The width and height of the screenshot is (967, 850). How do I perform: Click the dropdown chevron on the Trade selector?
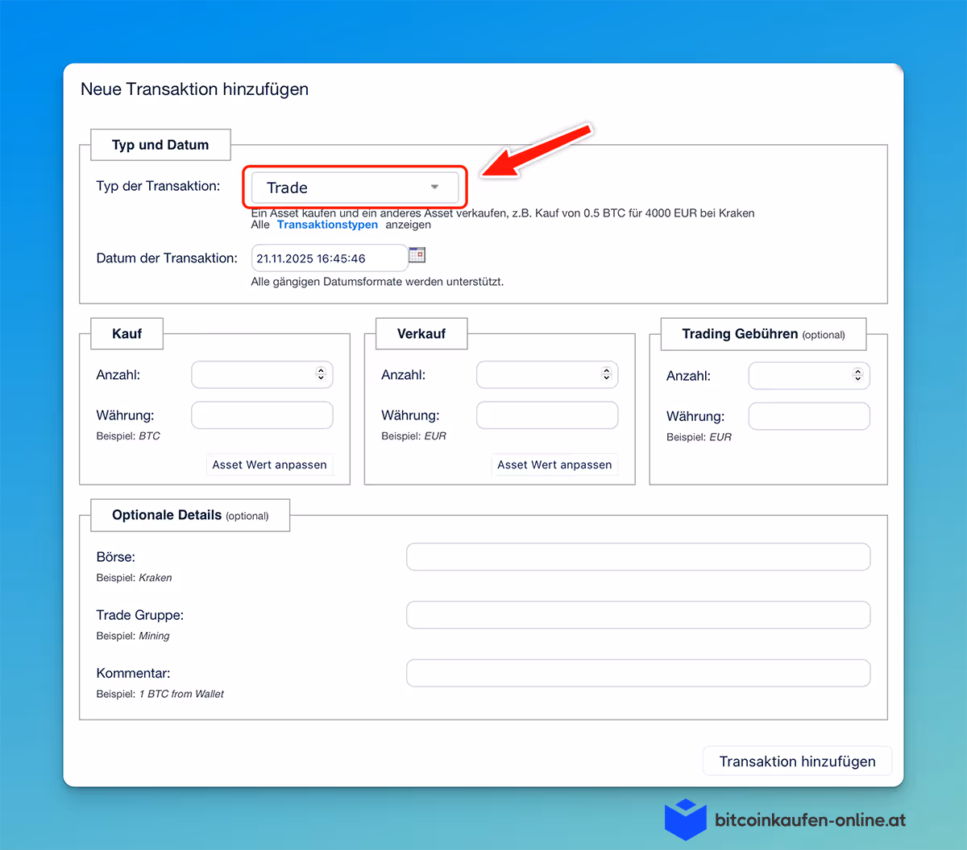434,187
